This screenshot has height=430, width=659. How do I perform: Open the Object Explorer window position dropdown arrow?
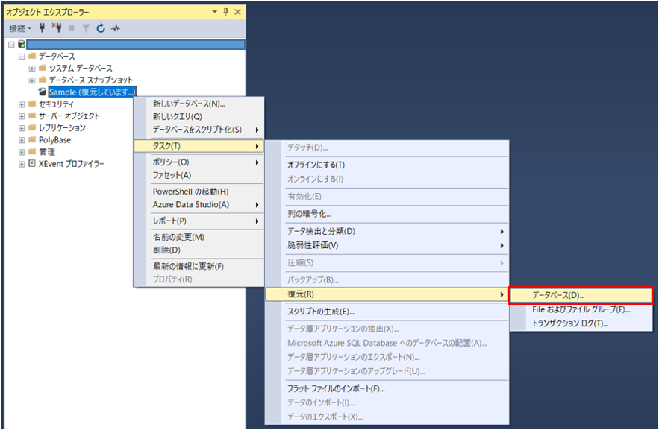coord(214,12)
